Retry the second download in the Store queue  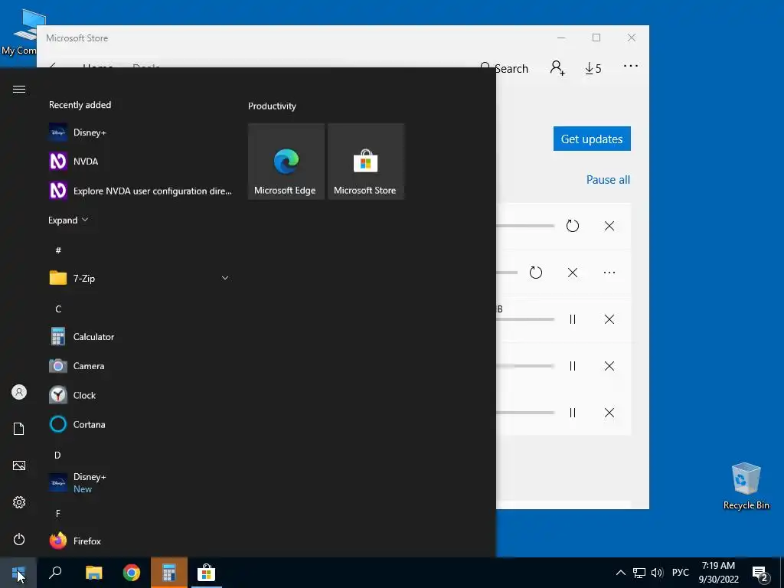[x=535, y=273]
